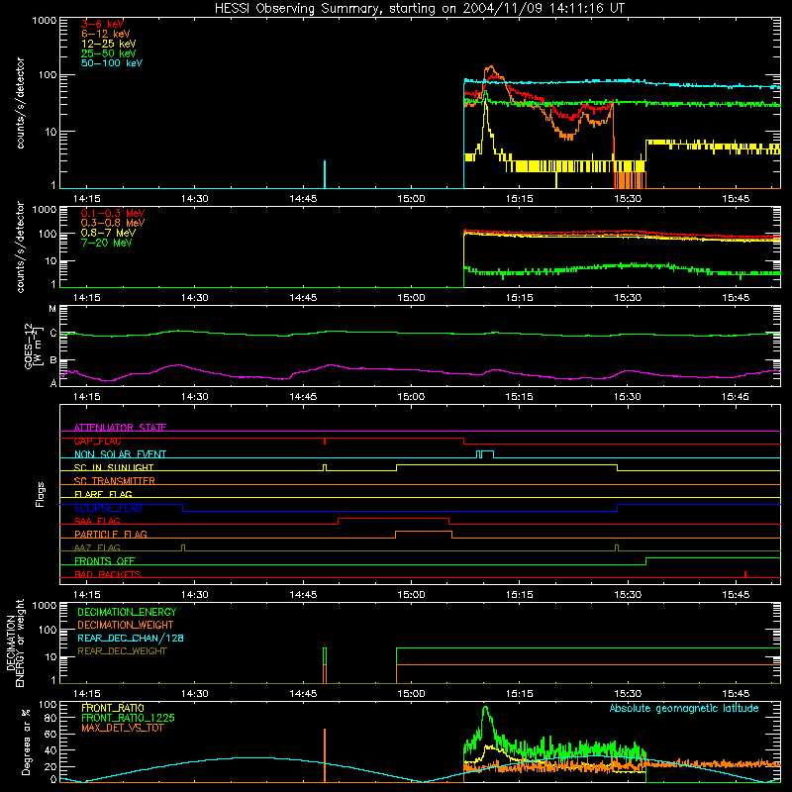Click the 'REAR_DEC_WEIGHT' legend label
This screenshot has width=792, height=792.
point(122,651)
